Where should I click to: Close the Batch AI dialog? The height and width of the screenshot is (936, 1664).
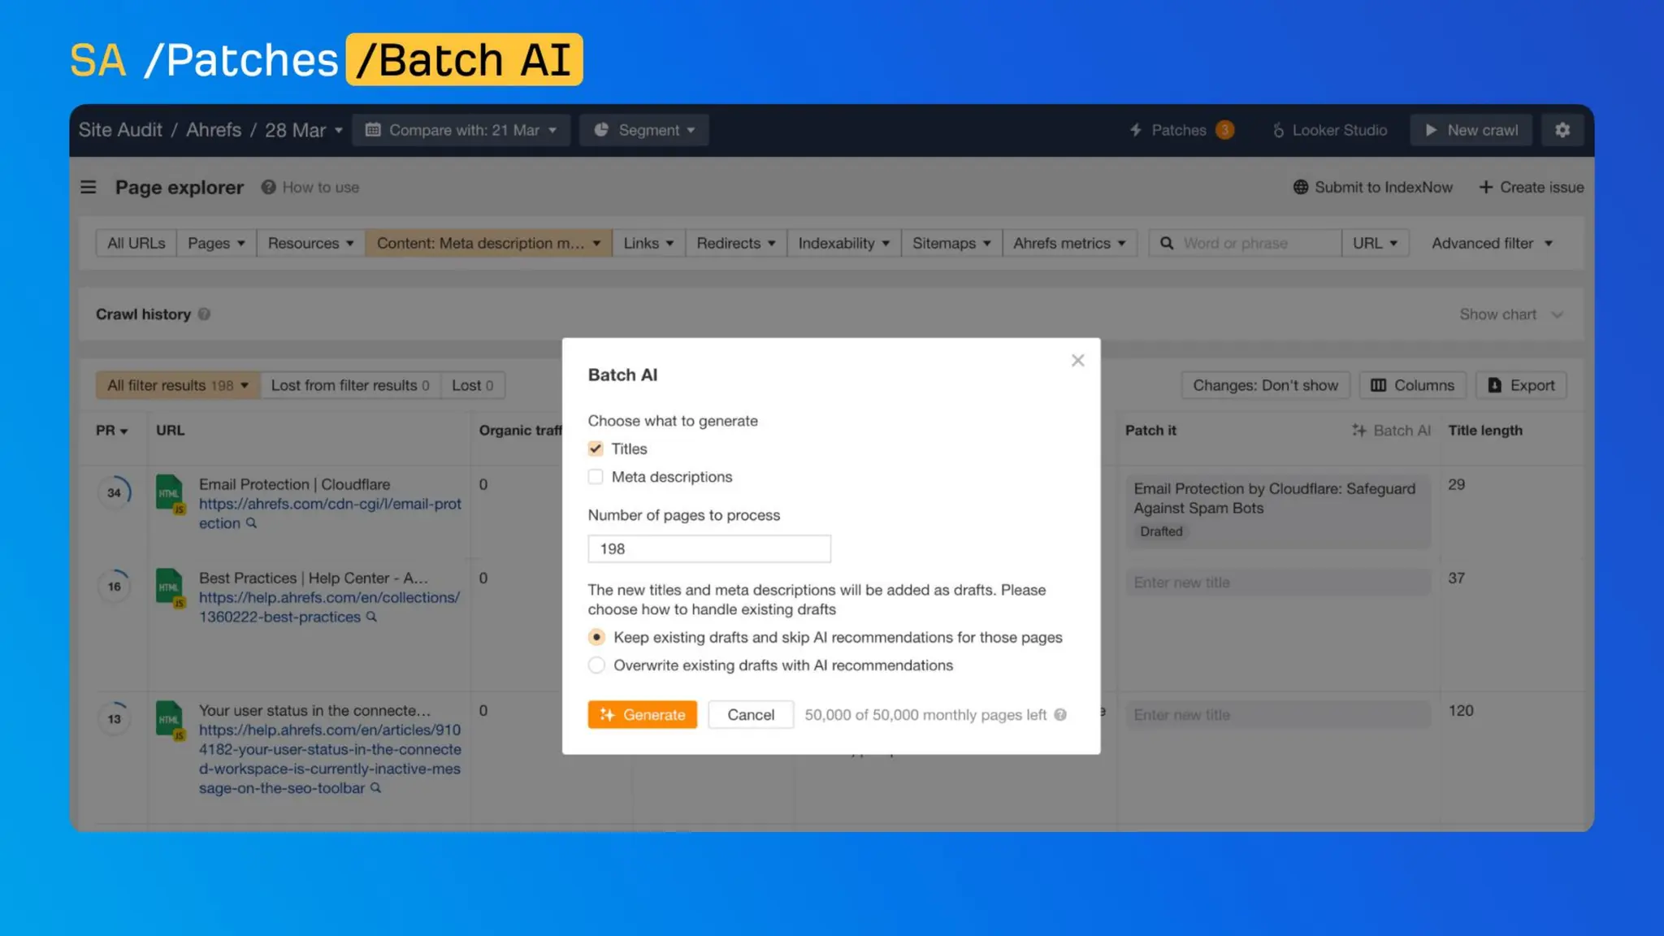click(1077, 360)
